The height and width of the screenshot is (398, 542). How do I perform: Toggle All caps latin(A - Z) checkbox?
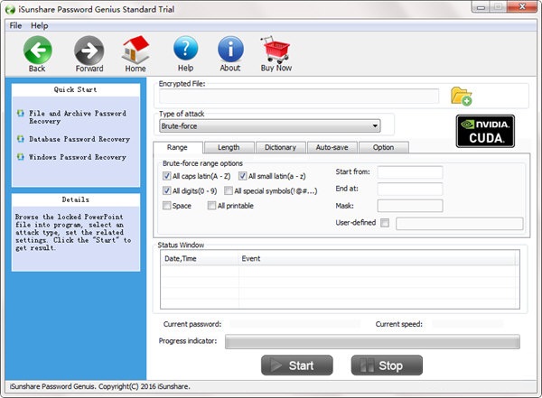click(x=167, y=174)
